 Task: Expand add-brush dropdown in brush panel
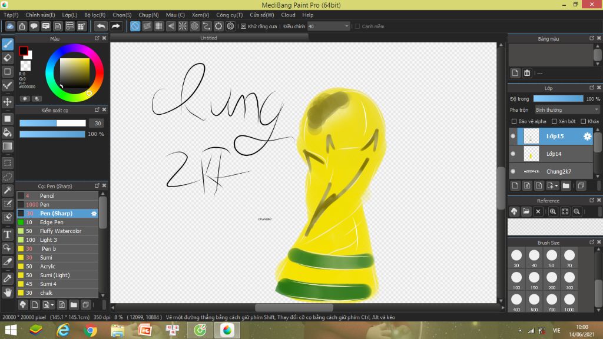[x=52, y=305]
